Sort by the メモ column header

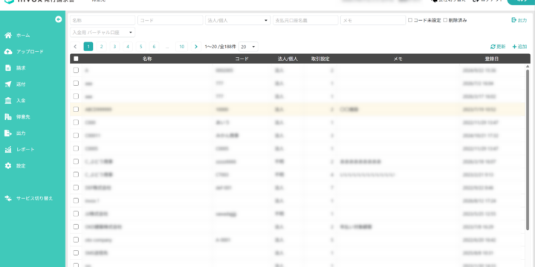click(x=398, y=59)
